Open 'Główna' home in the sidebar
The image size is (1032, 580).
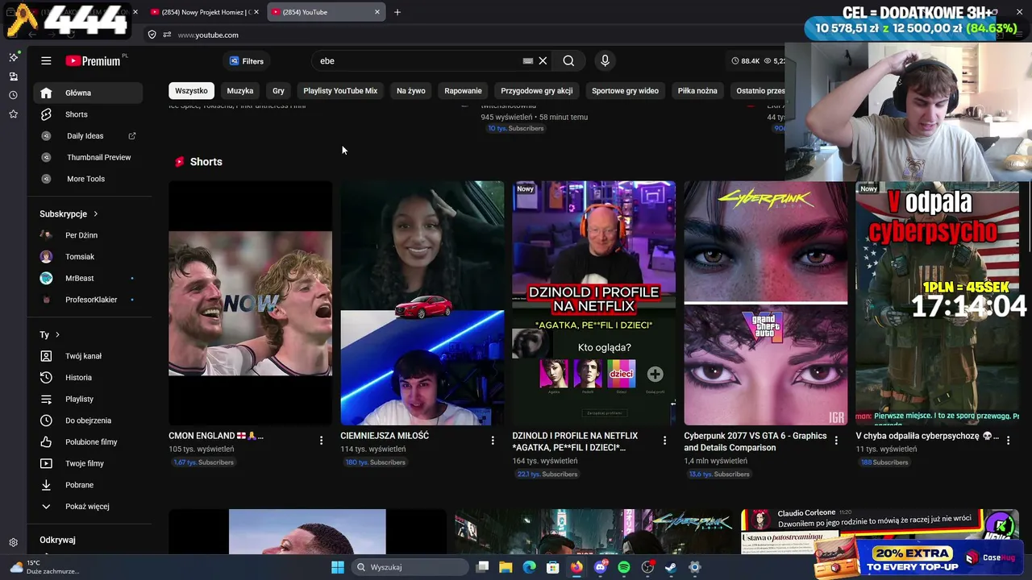(89, 93)
